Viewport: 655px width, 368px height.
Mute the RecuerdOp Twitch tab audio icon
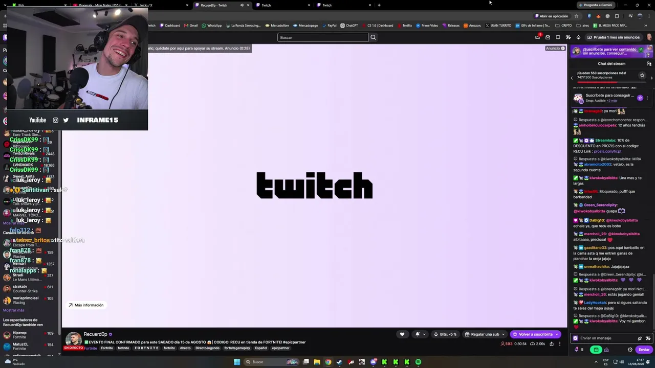click(x=242, y=5)
